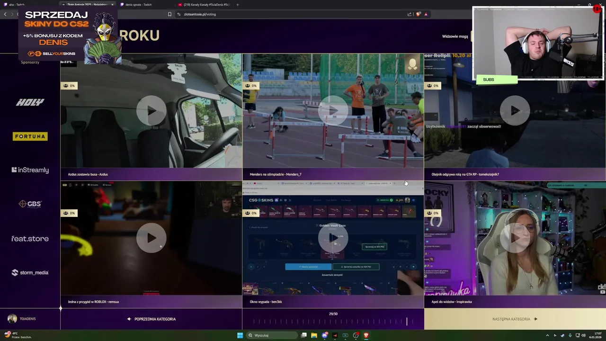Viewport: 606px width, 341px height.
Task: Go to next category (Następna kategoria)
Action: (x=515, y=319)
